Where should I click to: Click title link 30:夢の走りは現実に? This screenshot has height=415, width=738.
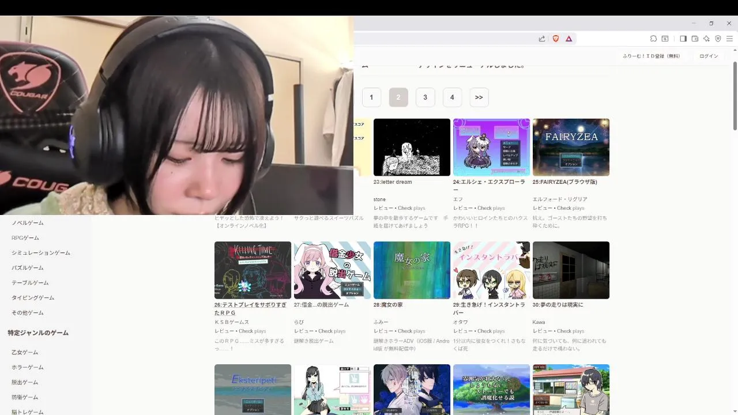click(x=558, y=305)
